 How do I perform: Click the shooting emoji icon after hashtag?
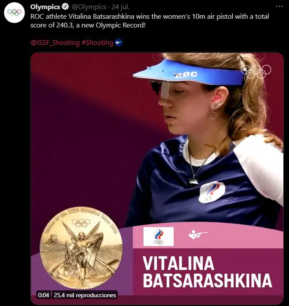point(119,42)
